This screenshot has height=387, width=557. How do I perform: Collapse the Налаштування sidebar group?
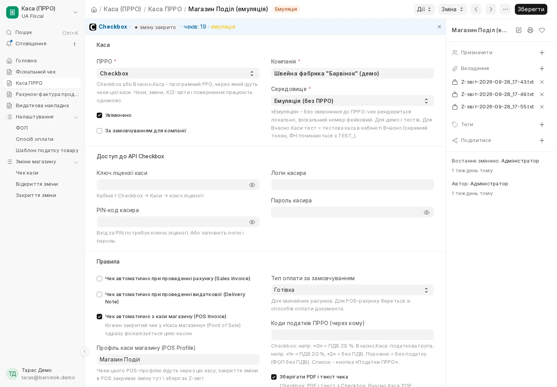tap(76, 117)
